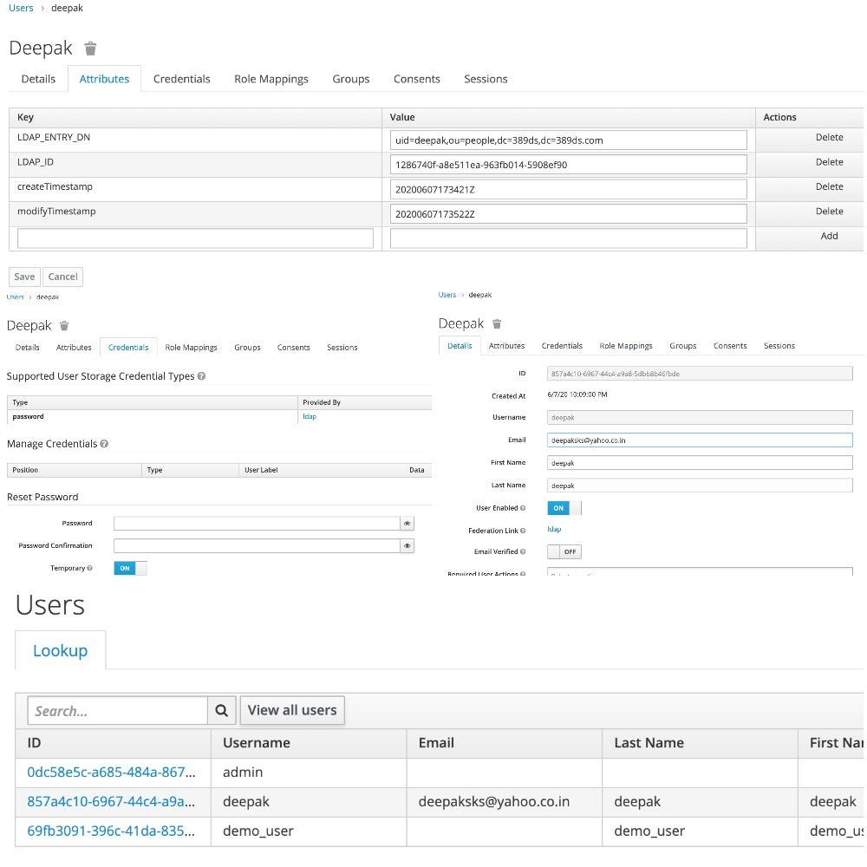
Task: Click the Search input field
Action: (x=117, y=710)
